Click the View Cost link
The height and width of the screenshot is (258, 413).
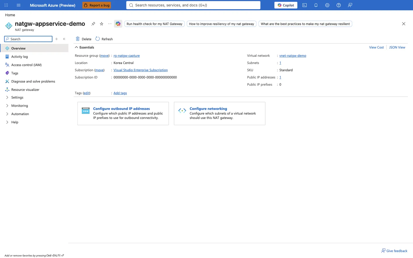coord(376,47)
